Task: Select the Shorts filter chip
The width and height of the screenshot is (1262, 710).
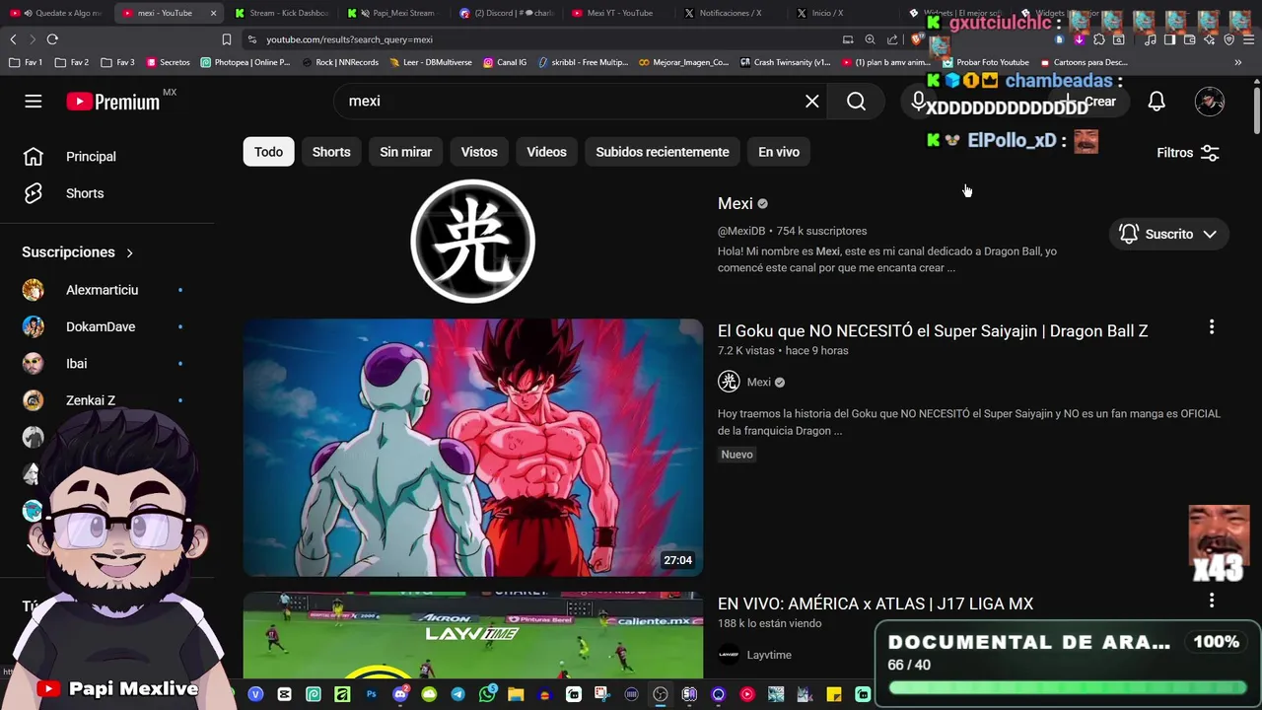Action: click(x=331, y=152)
